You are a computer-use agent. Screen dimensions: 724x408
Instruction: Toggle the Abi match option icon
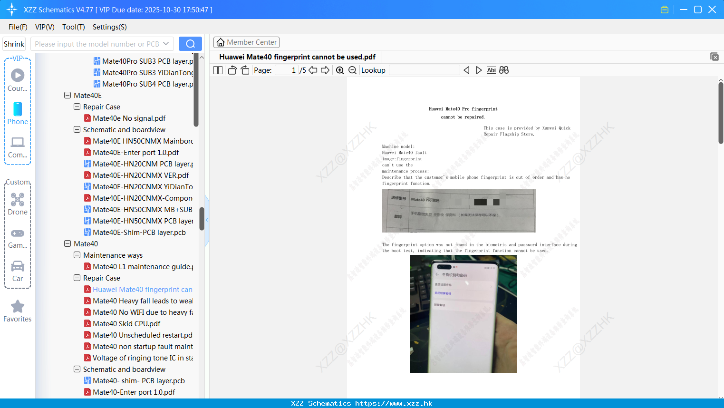(x=492, y=70)
